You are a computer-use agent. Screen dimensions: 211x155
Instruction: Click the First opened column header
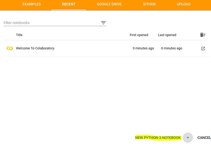pyautogui.click(x=139, y=35)
